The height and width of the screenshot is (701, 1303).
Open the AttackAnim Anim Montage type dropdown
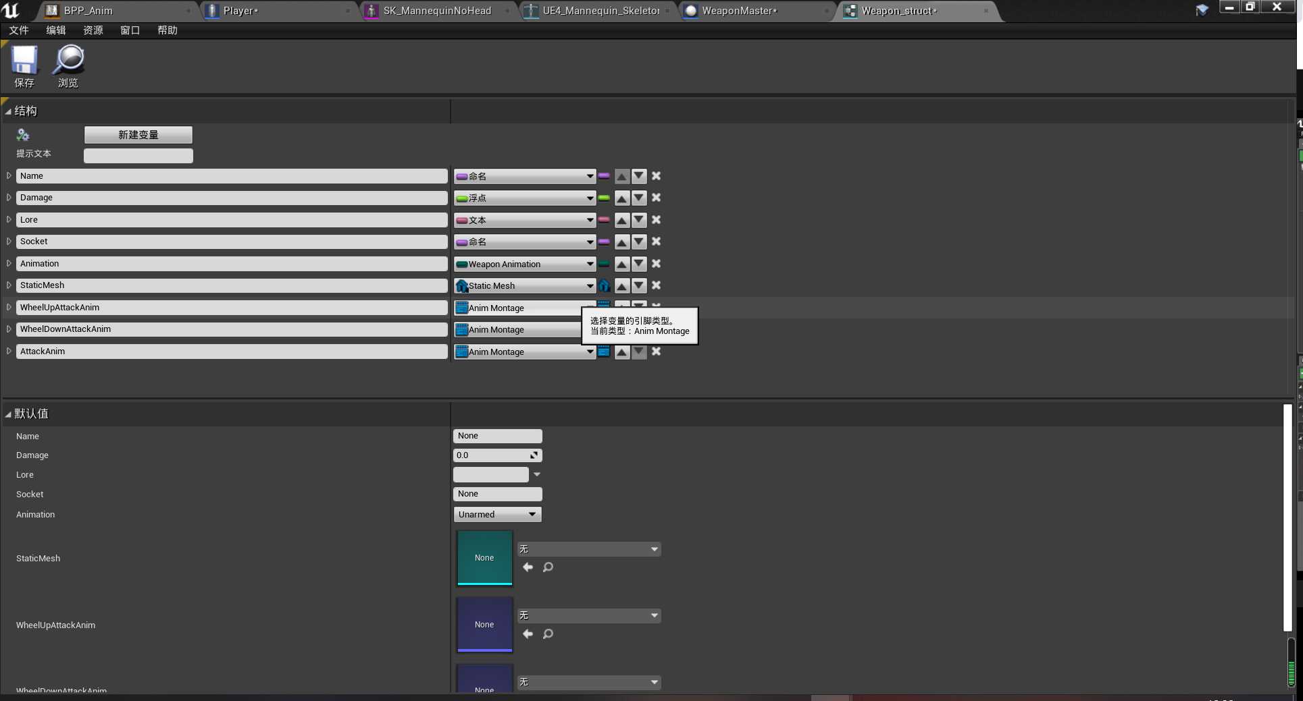pos(525,352)
